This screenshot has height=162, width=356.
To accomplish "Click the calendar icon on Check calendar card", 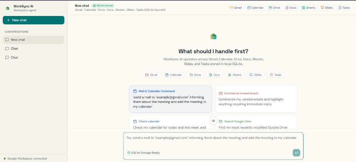I will click(135, 121).
